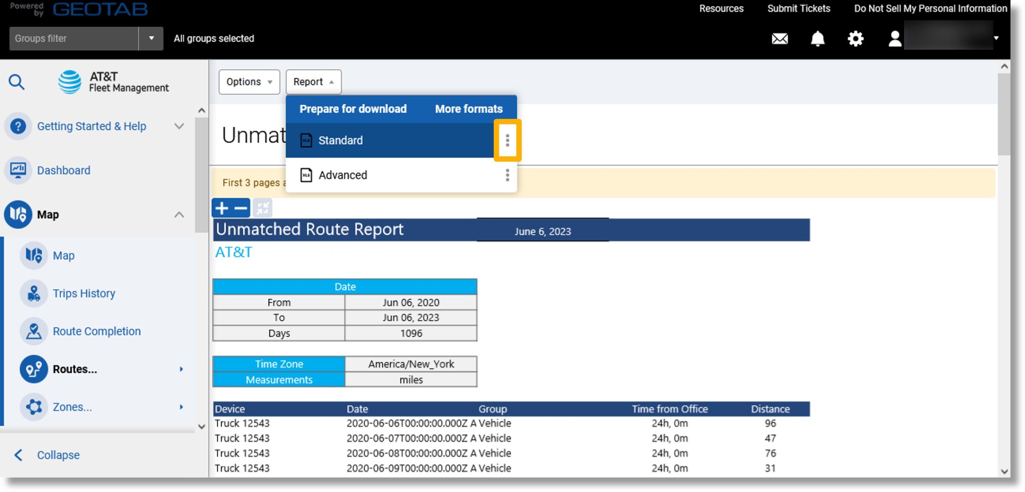Click the Dashboard monitor icon
The image size is (1025, 492).
[x=18, y=170]
